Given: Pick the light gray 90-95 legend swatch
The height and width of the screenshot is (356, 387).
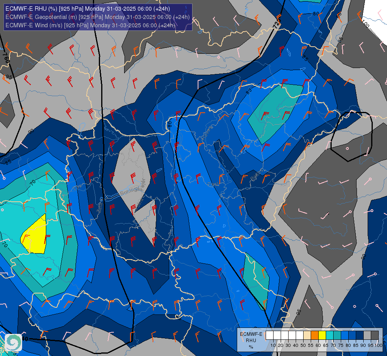Looking at the screenshot, I should click(367, 335).
